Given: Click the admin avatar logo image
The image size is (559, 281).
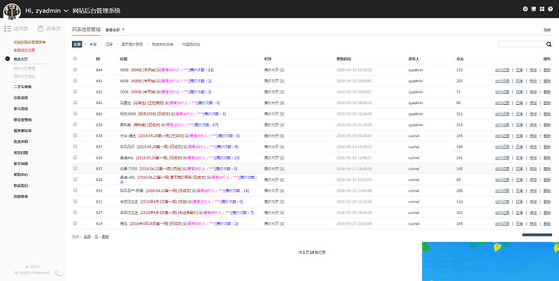Looking at the screenshot, I should pyautogui.click(x=10, y=10).
